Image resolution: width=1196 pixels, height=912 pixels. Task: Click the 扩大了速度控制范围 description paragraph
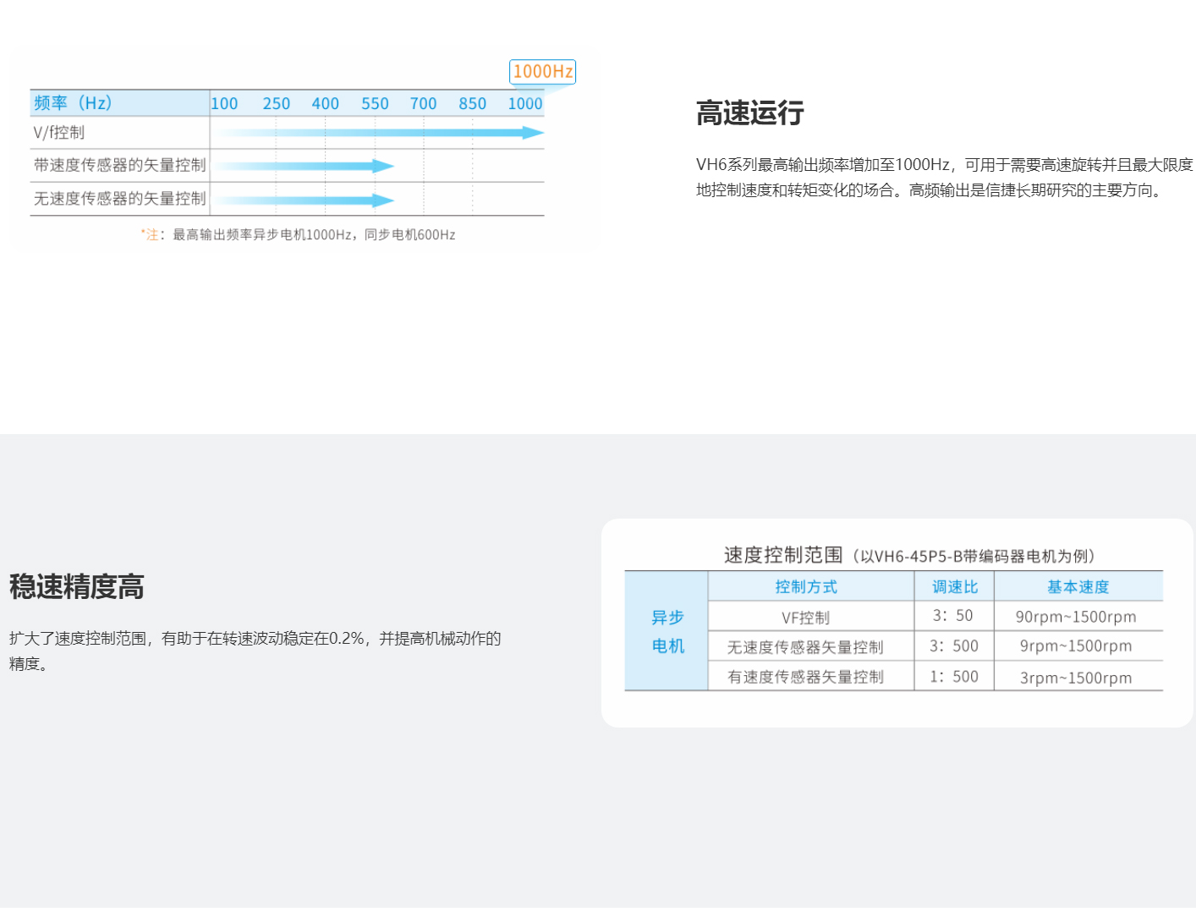255,651
